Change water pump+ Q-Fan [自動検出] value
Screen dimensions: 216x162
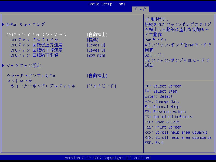click(97, 76)
